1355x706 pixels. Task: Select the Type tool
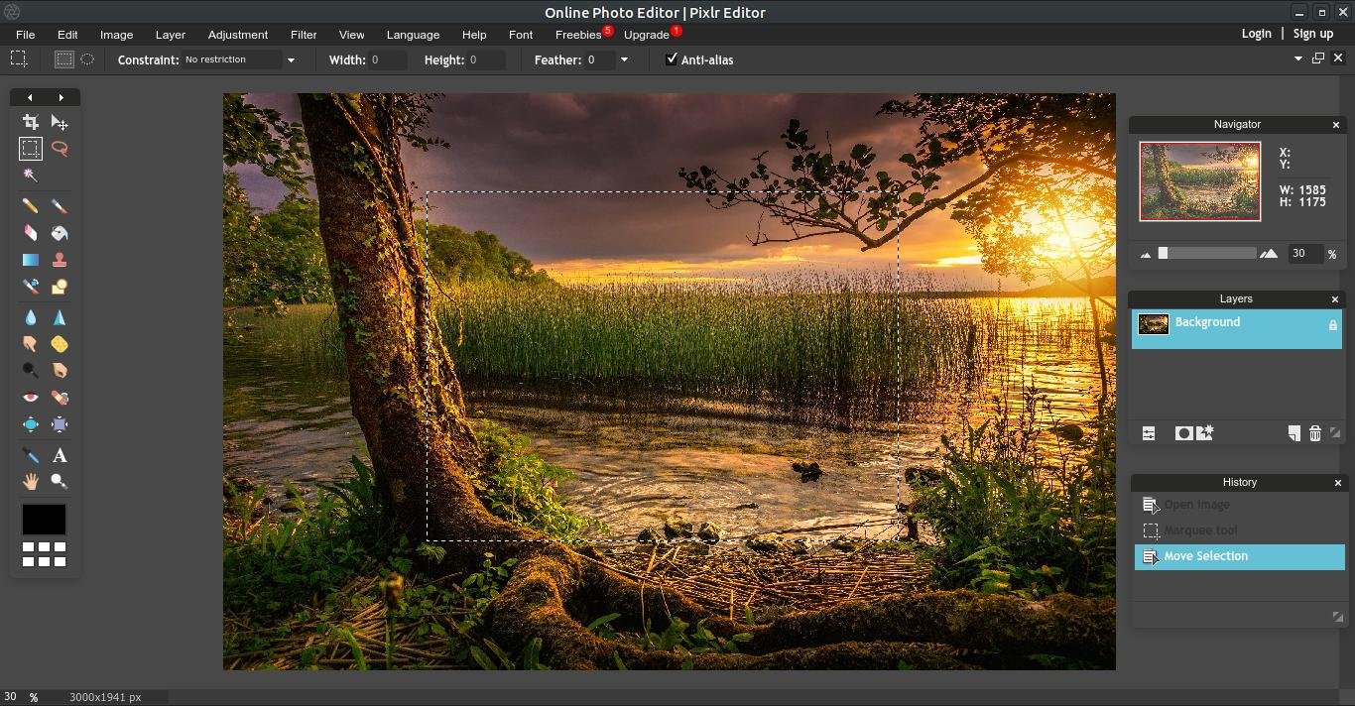(60, 455)
